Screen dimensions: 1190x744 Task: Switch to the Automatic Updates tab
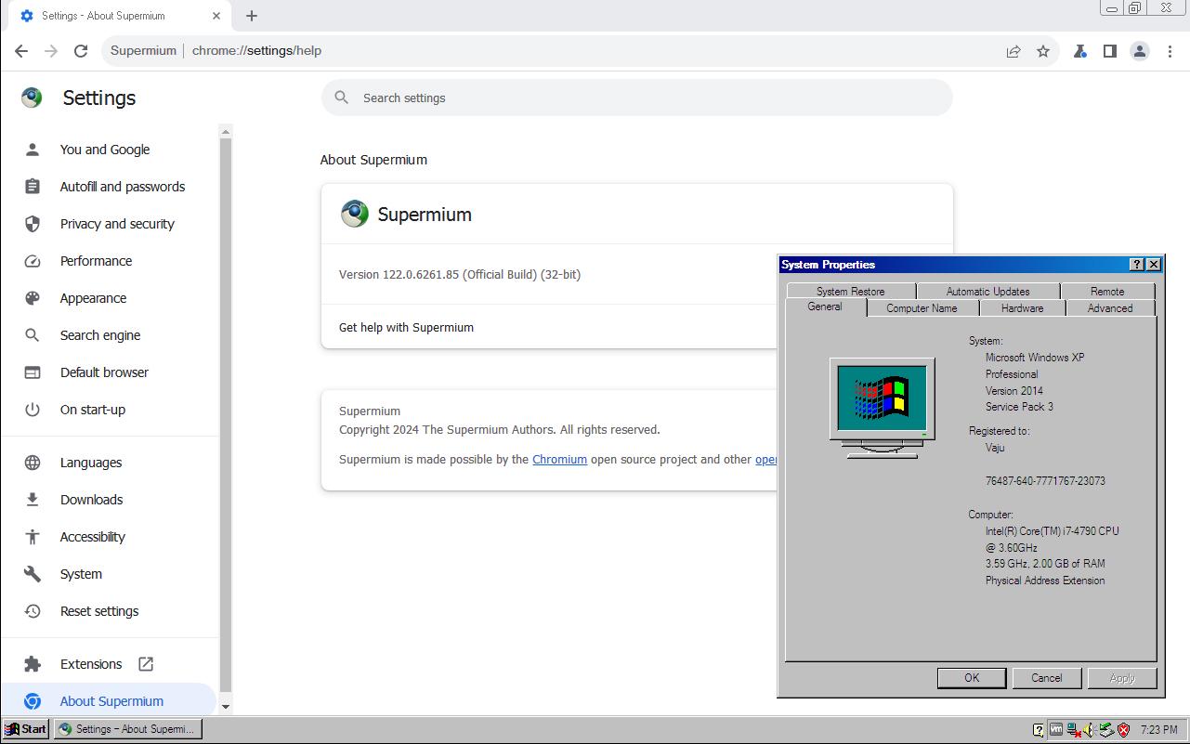tap(987, 291)
